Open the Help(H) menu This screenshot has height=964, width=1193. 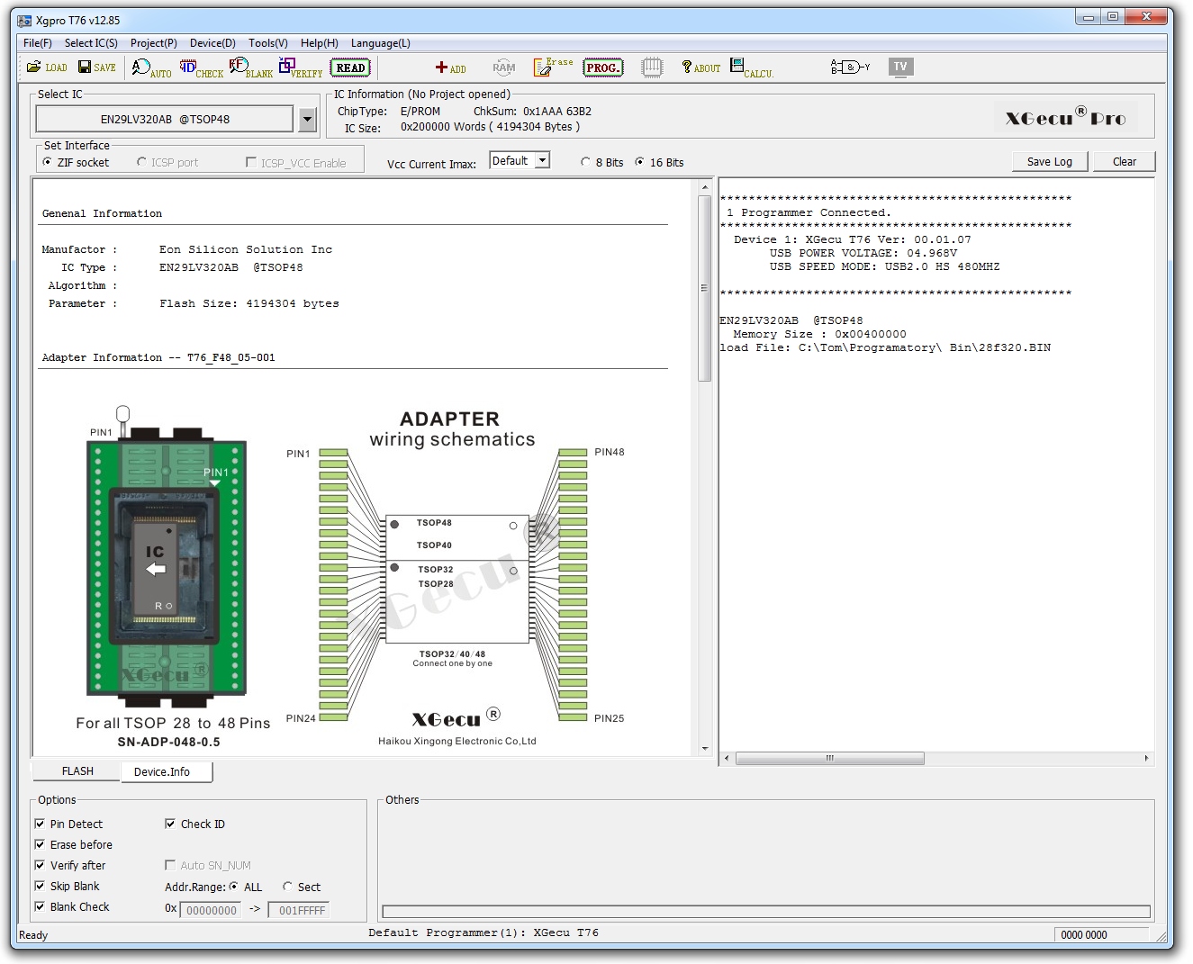click(x=320, y=43)
